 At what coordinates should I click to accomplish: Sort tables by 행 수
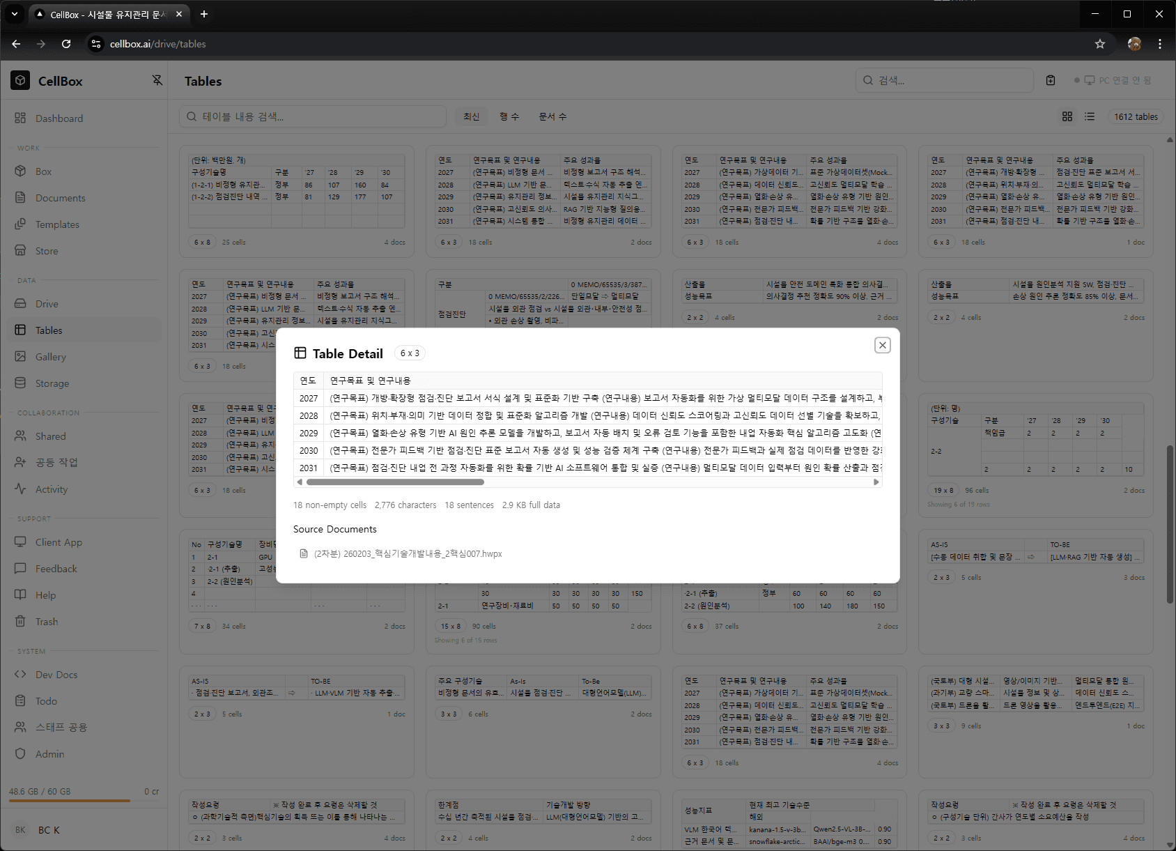click(509, 116)
